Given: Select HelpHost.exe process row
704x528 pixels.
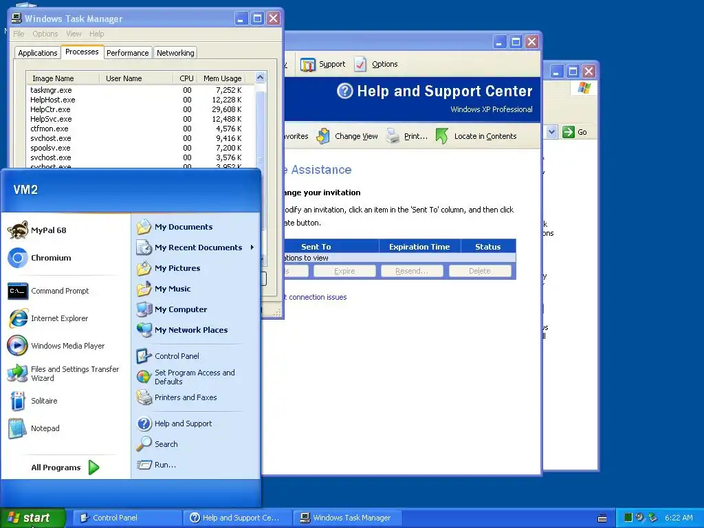Looking at the screenshot, I should point(137,100).
